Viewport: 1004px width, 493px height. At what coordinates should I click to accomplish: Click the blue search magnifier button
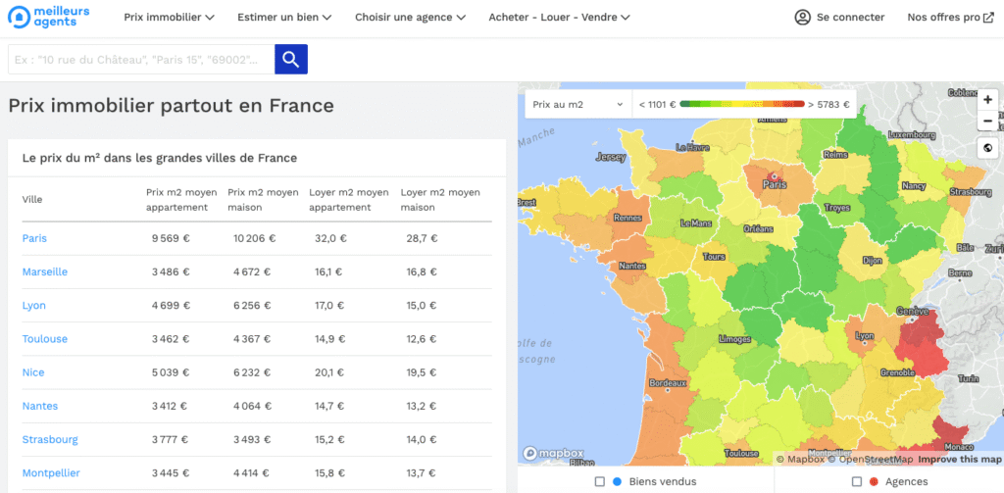(291, 60)
